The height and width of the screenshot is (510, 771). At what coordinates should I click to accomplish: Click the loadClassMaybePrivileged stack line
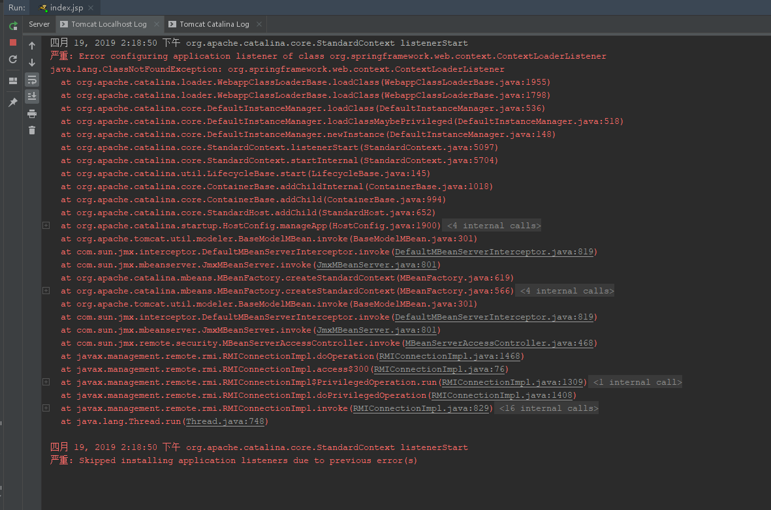(x=341, y=121)
